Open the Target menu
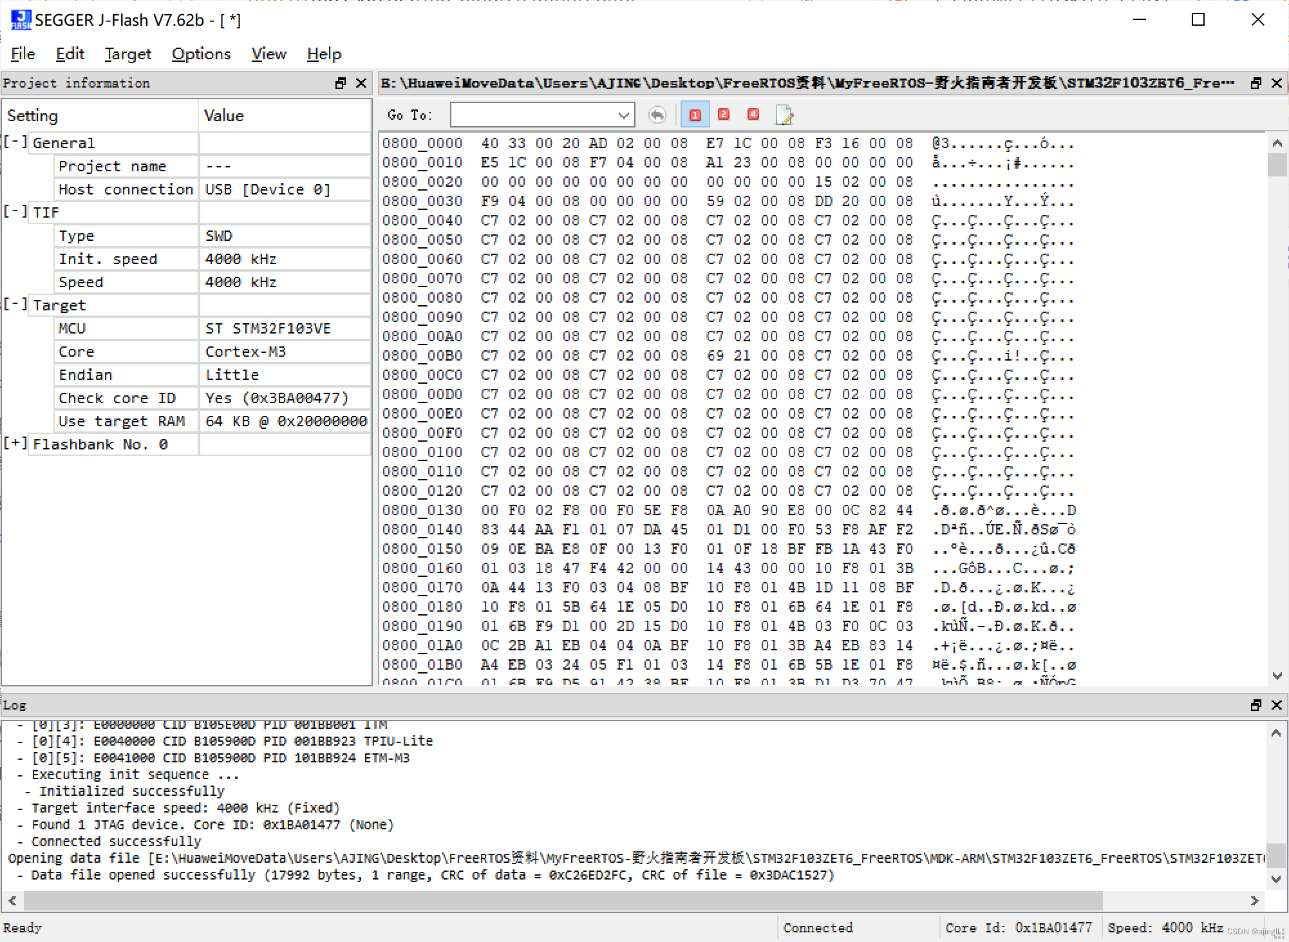 click(x=127, y=54)
